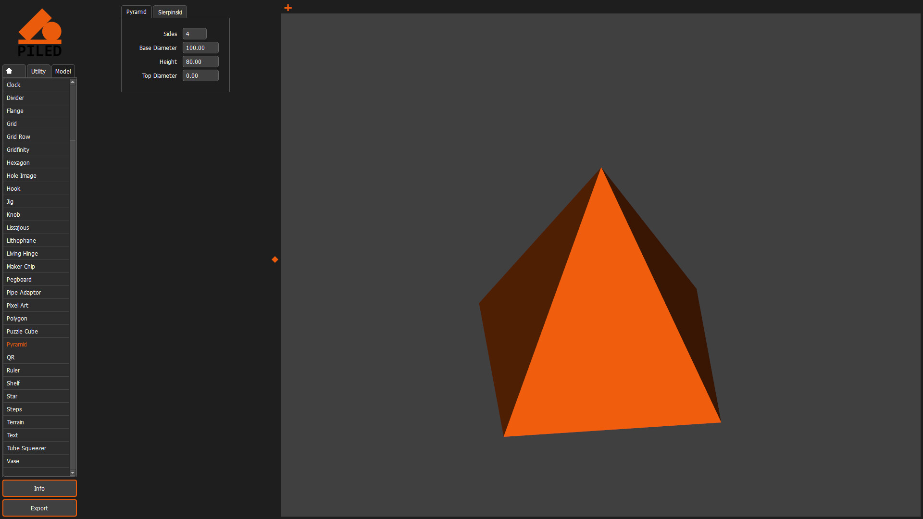Click the Top Diameter field

point(200,75)
